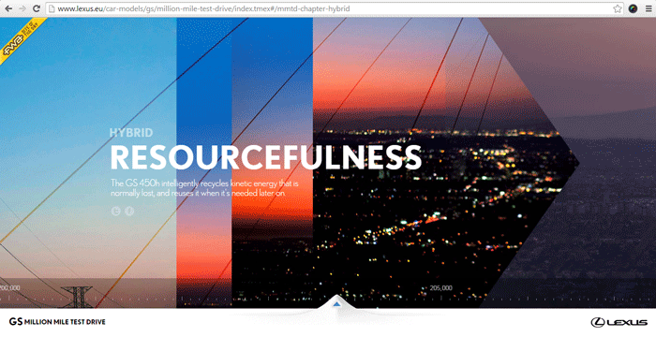The width and height of the screenshot is (656, 337).
Task: Go forward using the browser forward arrow
Action: point(22,8)
